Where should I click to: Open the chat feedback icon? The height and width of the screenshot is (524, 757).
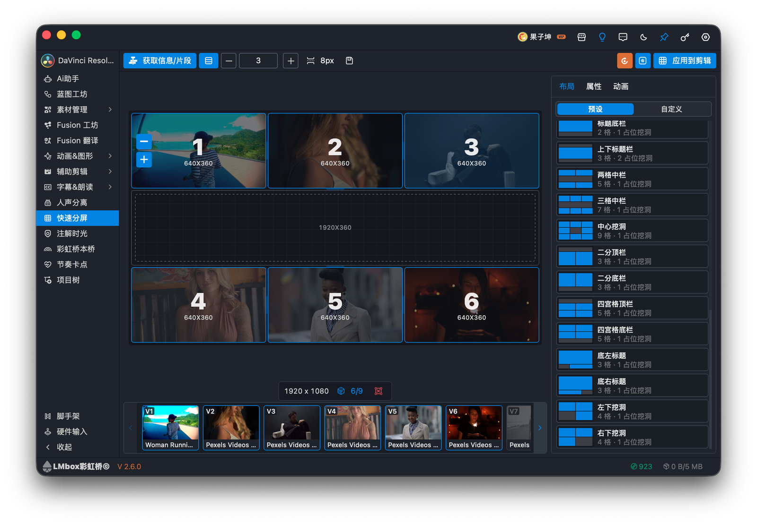click(x=623, y=37)
